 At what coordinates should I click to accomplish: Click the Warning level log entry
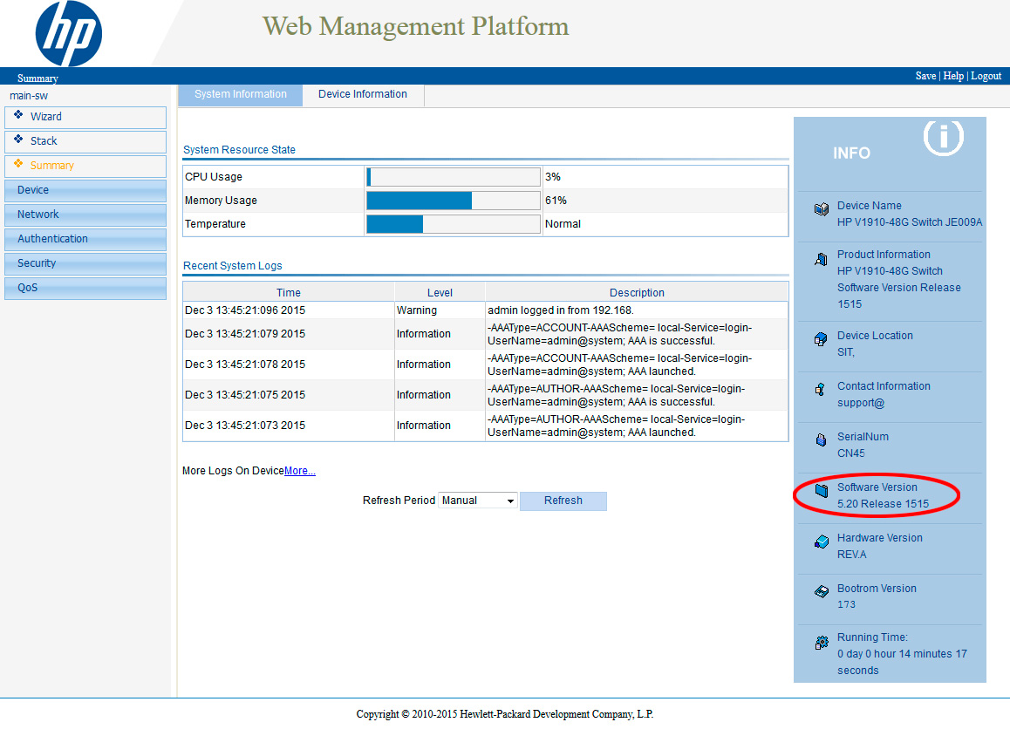[x=417, y=310]
